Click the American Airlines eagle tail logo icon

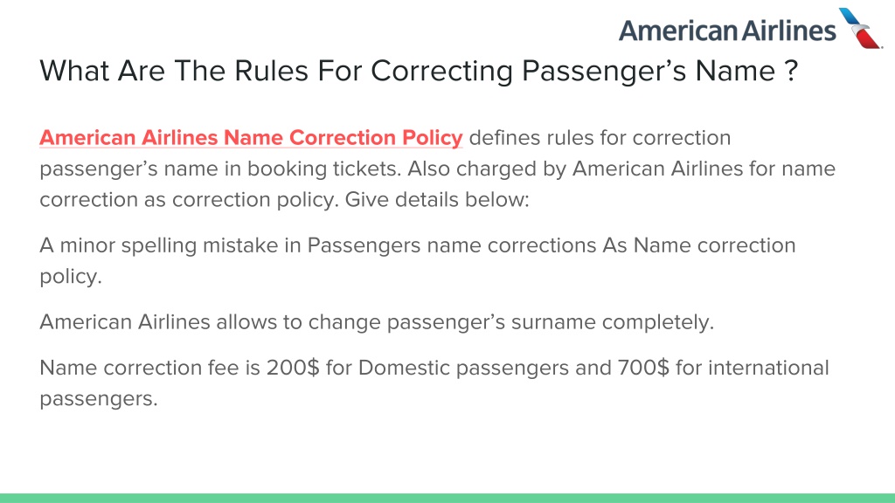tap(860, 28)
